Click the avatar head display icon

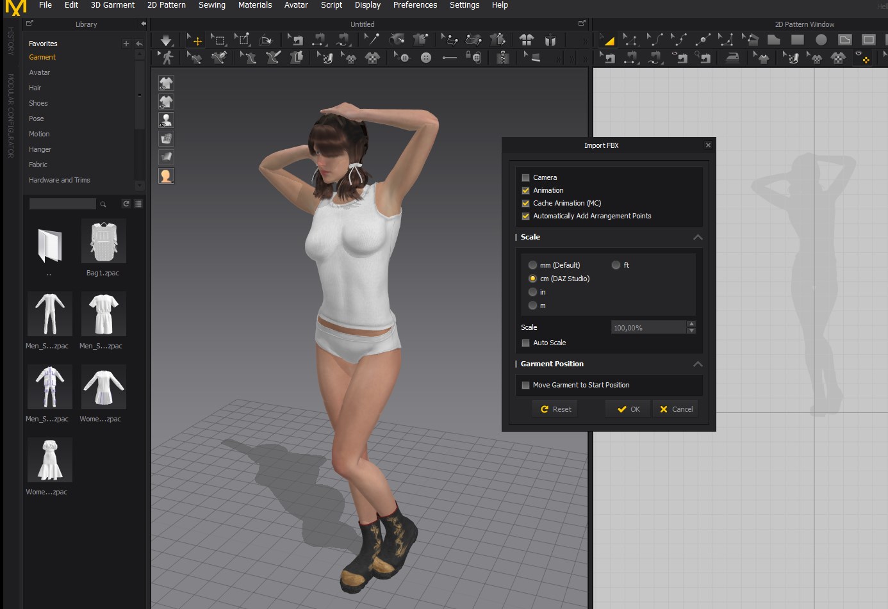coord(166,175)
